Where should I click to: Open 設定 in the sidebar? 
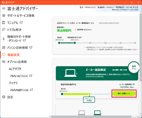[10, 97]
